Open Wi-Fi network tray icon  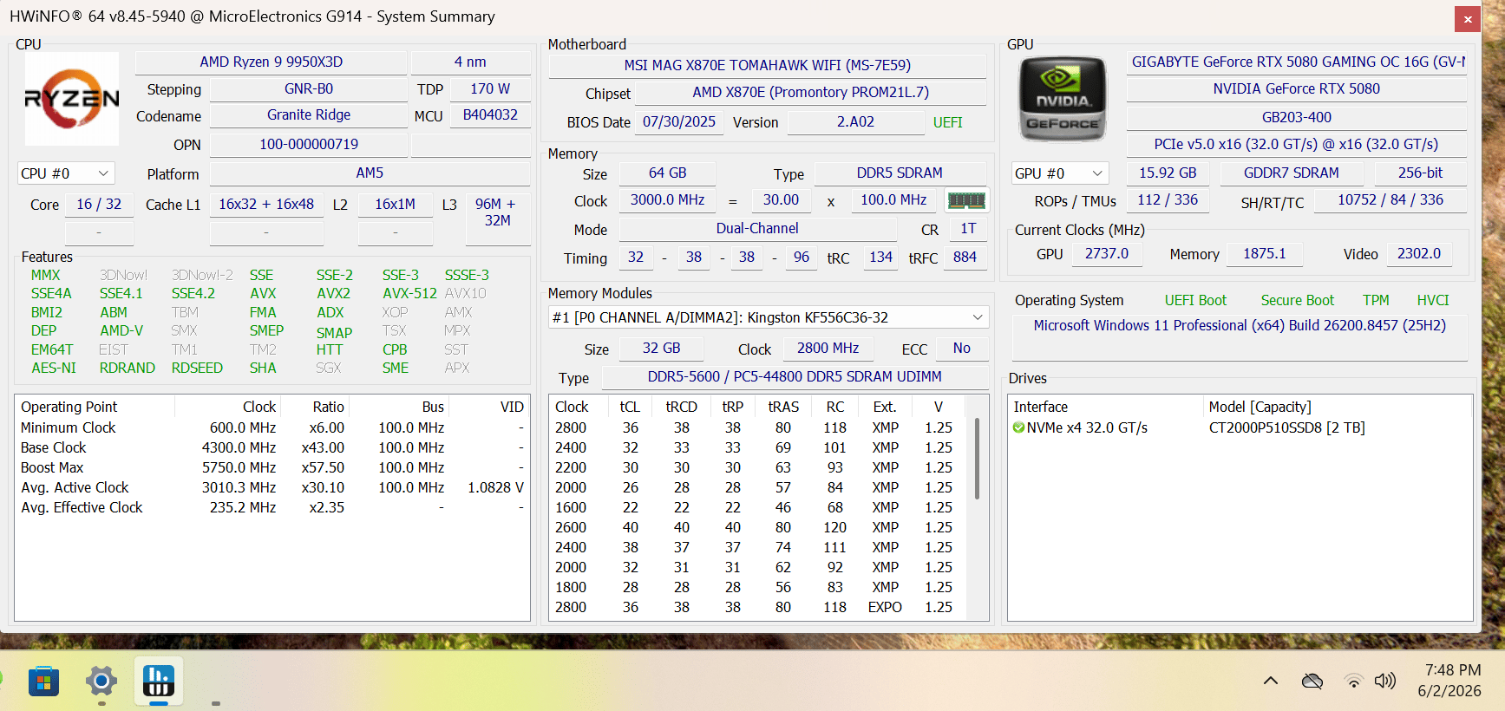coord(1353,681)
